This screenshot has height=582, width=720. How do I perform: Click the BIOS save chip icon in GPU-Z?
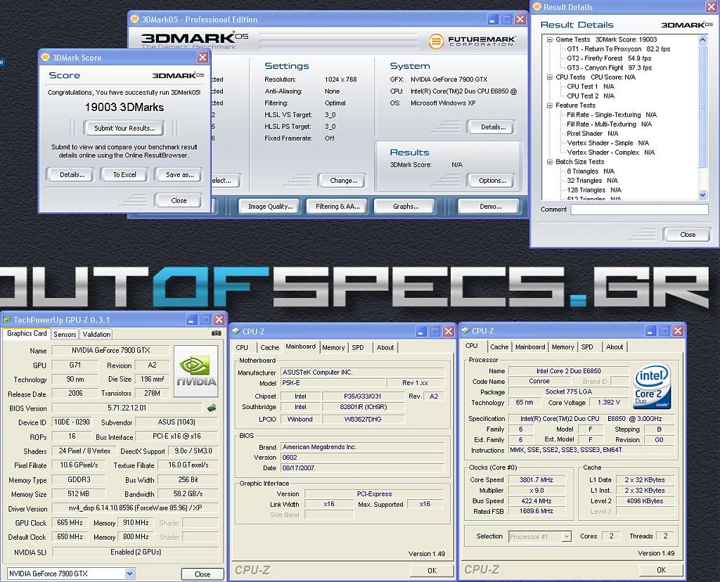pyautogui.click(x=212, y=408)
